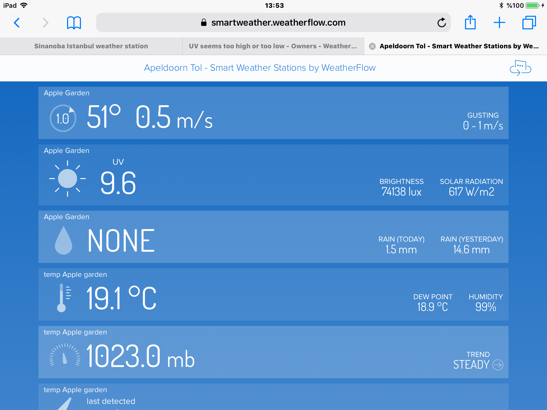Tap the raindrop icon in rain card

(x=63, y=240)
